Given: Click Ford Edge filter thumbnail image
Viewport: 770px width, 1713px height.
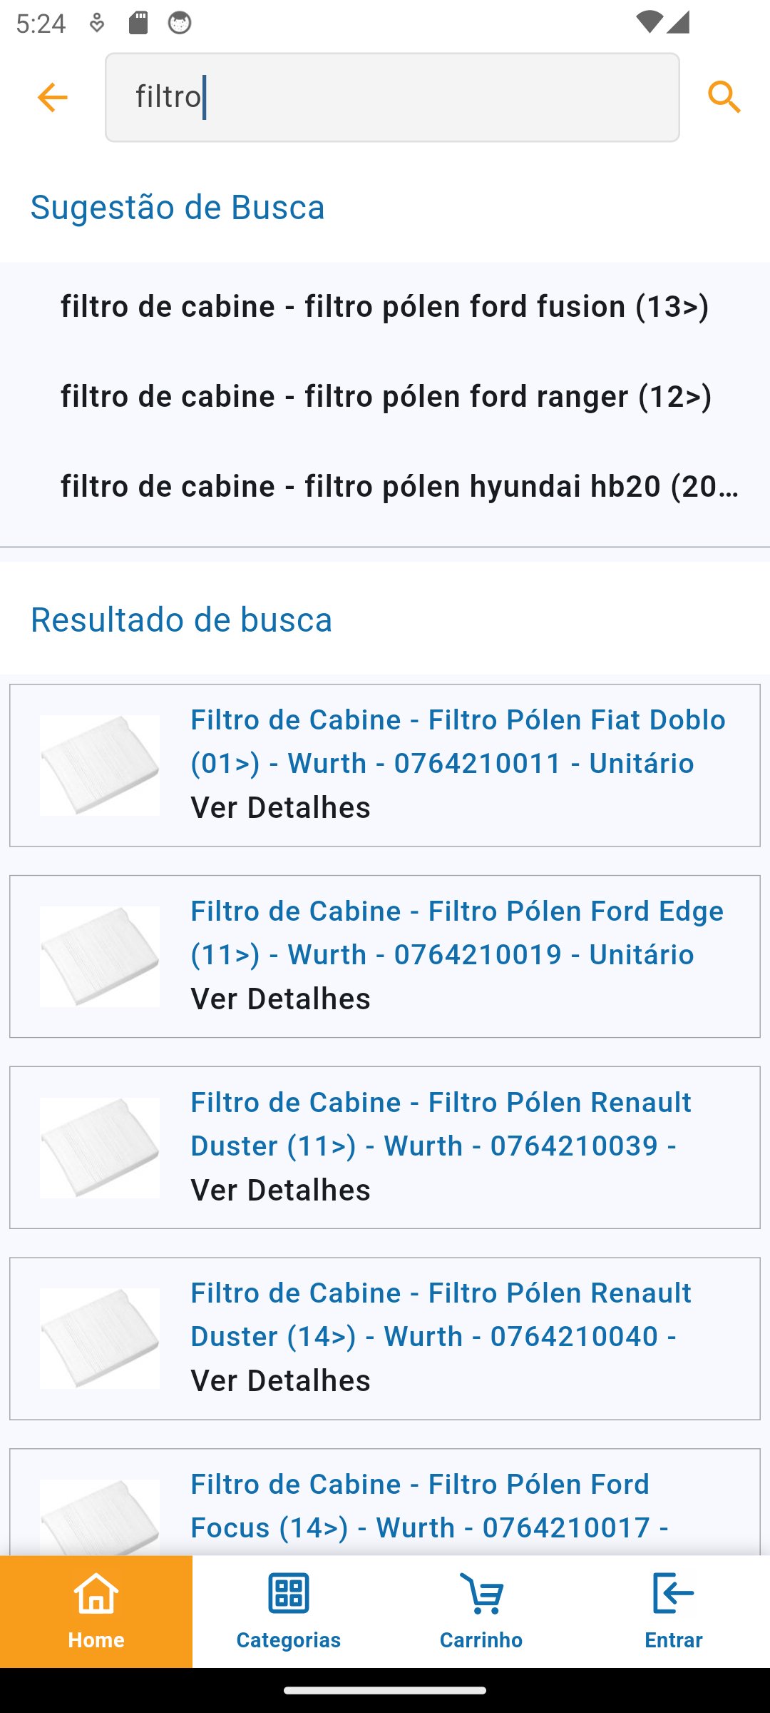Looking at the screenshot, I should click(100, 956).
